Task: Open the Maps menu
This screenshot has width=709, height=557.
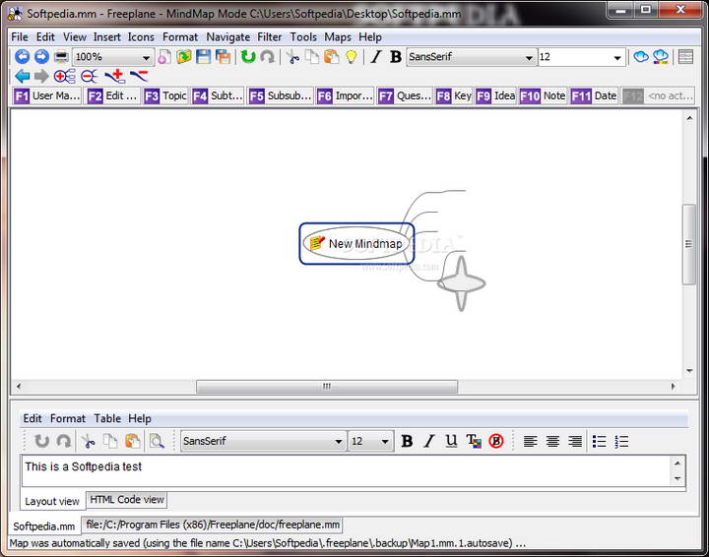Action: [x=338, y=37]
